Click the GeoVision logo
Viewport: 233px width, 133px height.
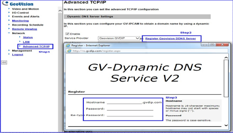(x=18, y=4)
